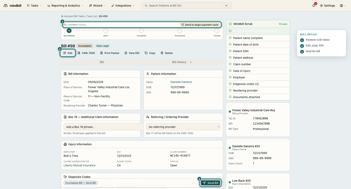Click the Bill Information document icon
The height and width of the screenshot is (189, 351).
pos(65,74)
